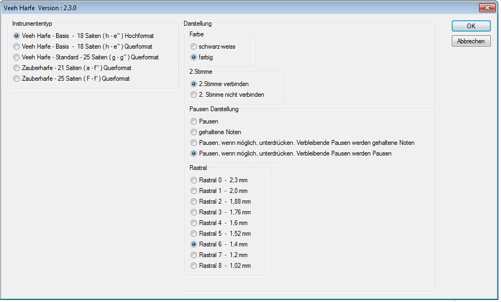The image size is (501, 302).
Task: Choose Veeh Harfe Standard 25 Saiten option
Action: tap(17, 57)
